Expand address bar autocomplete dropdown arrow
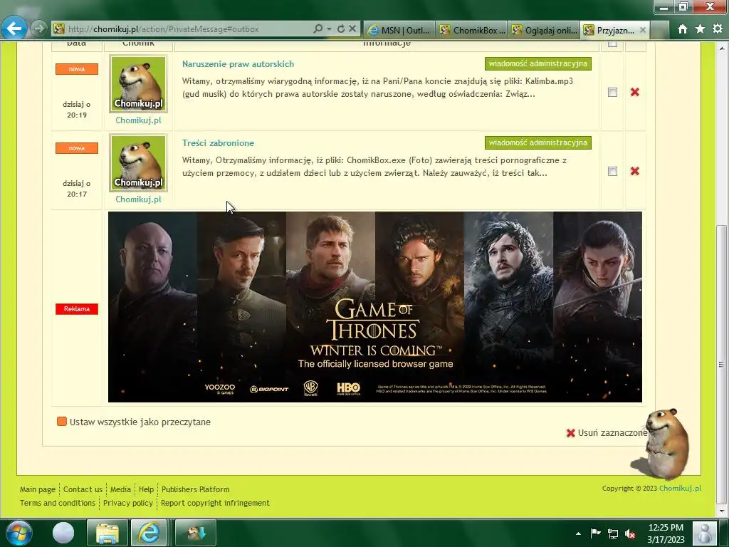Screen dimensions: 729x547 point(329,28)
